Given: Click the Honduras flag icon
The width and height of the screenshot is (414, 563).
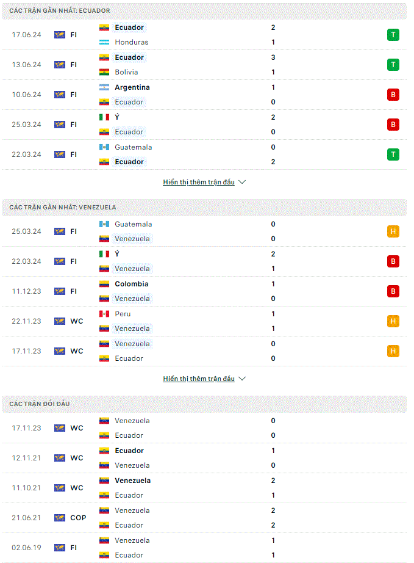Looking at the screenshot, I should [x=104, y=42].
